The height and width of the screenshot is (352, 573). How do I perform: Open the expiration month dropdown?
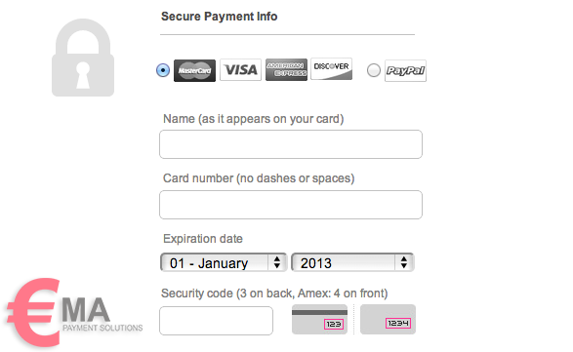coord(224,262)
